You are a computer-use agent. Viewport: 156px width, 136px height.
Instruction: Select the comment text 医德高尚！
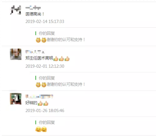[x=35, y=14]
